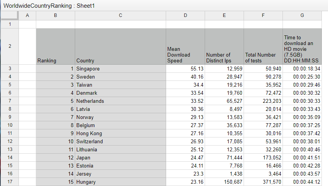Click distinct IPs value 71,444
Image resolution: width=328 pixels, height=186 pixels.
224,158
